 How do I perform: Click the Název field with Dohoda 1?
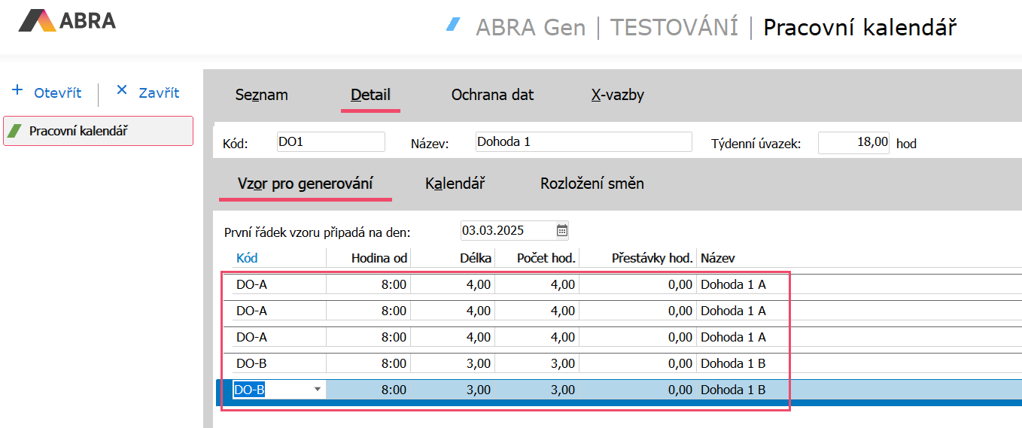pos(583,141)
